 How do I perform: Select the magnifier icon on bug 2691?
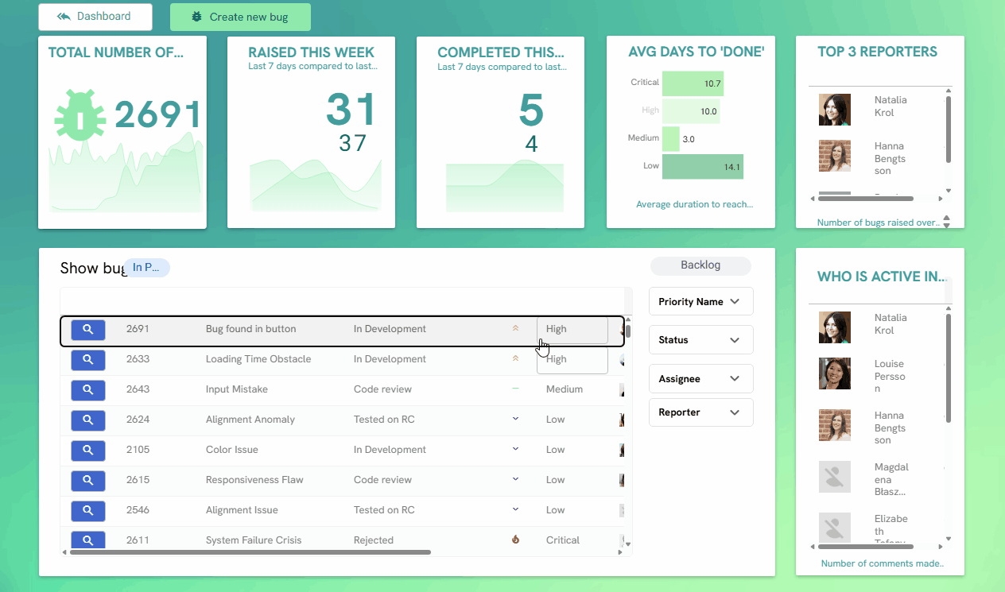pyautogui.click(x=87, y=329)
